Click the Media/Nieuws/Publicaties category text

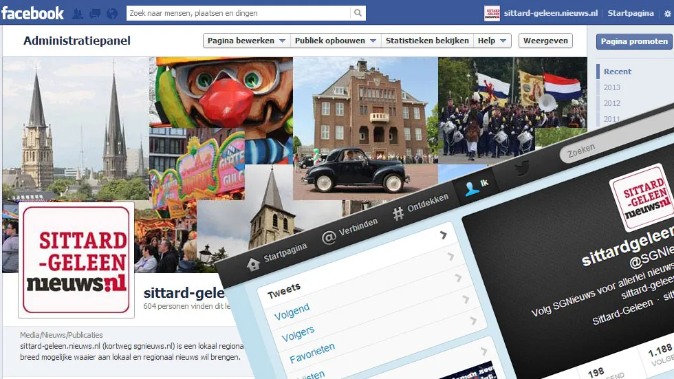coord(61,335)
